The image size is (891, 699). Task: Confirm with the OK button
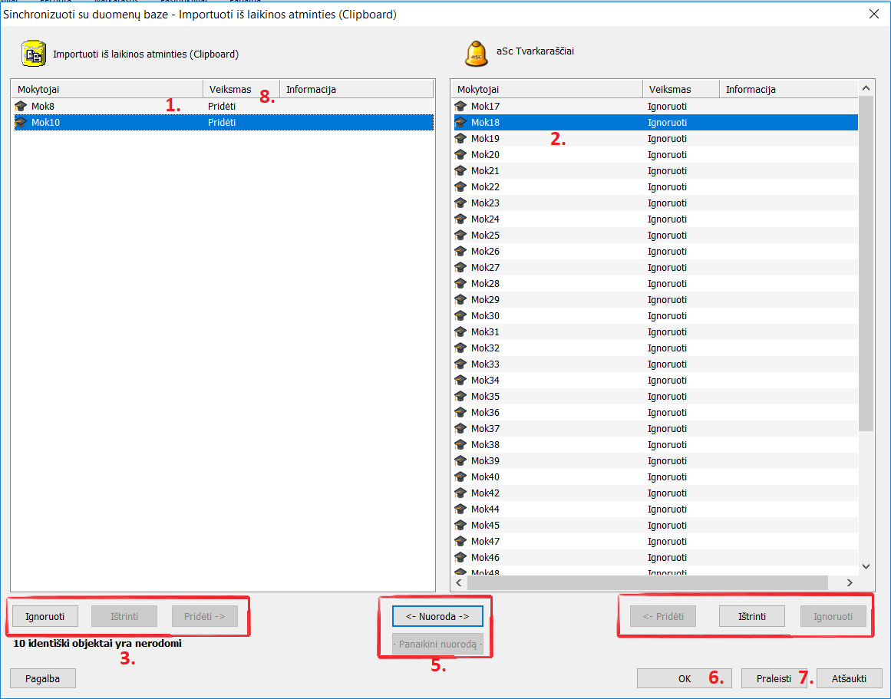click(x=685, y=678)
